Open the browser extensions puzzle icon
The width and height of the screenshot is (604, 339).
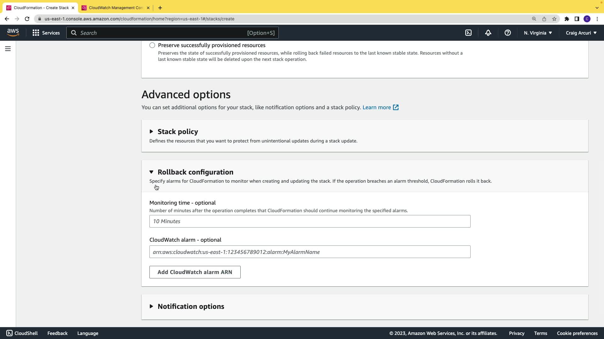tap(567, 19)
